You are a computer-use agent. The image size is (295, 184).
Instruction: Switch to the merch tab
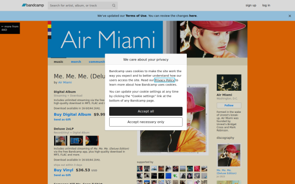76,62
